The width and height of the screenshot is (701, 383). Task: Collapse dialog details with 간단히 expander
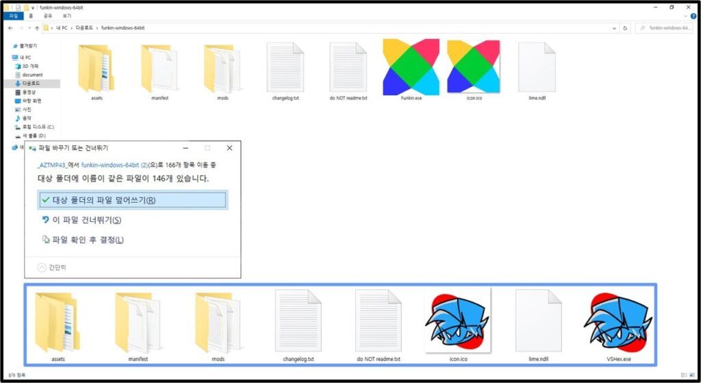point(52,268)
